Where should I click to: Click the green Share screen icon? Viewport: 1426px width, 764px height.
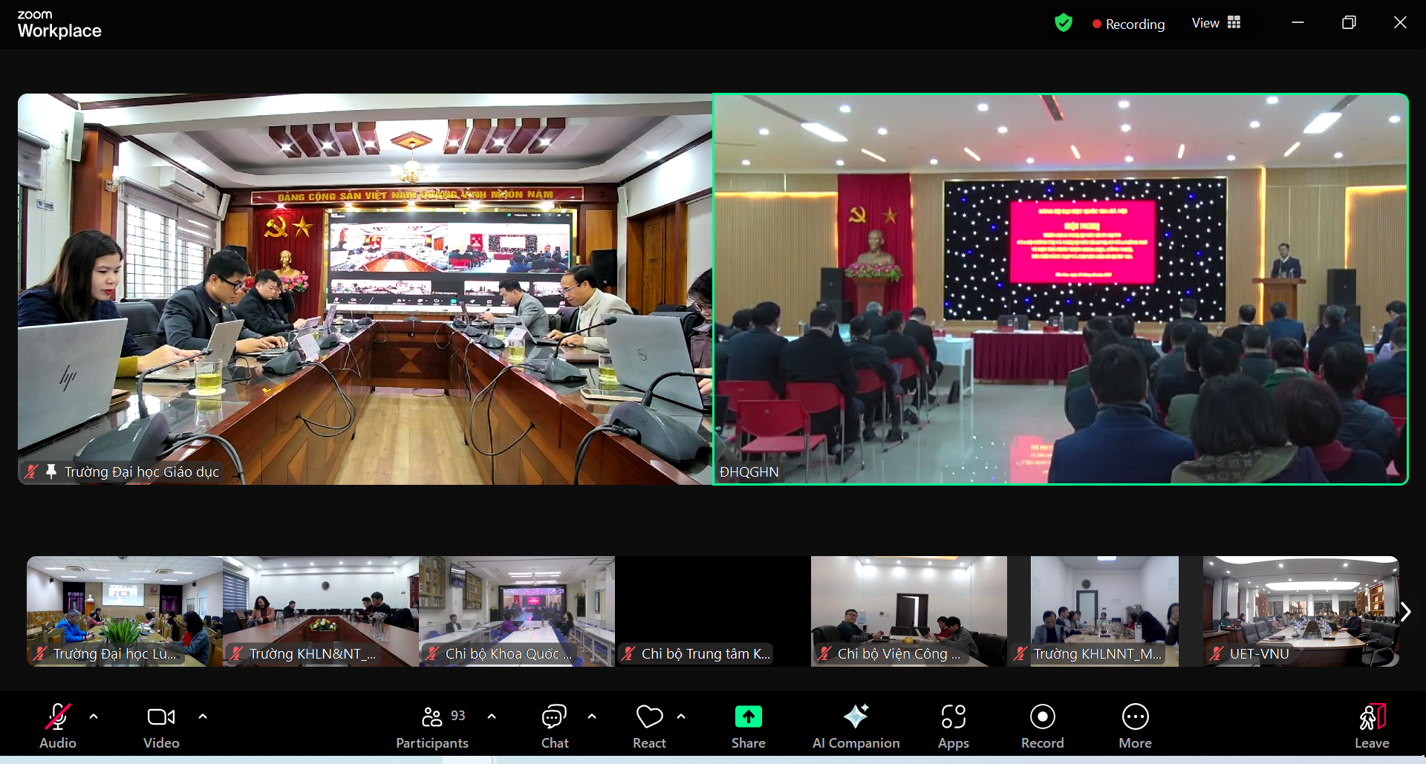(748, 717)
